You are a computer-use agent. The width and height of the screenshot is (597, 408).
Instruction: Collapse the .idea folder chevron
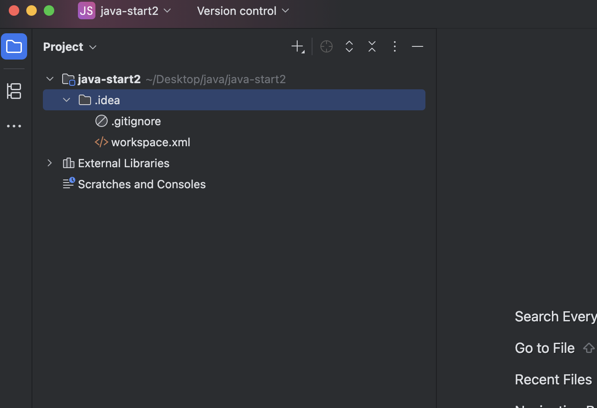point(67,100)
